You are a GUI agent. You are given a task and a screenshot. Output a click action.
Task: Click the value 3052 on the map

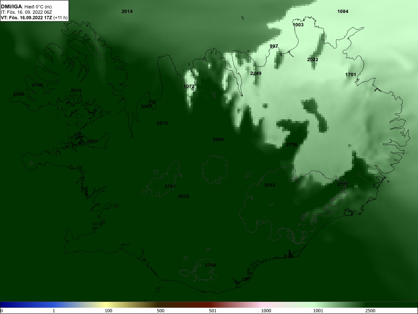pos(270,185)
